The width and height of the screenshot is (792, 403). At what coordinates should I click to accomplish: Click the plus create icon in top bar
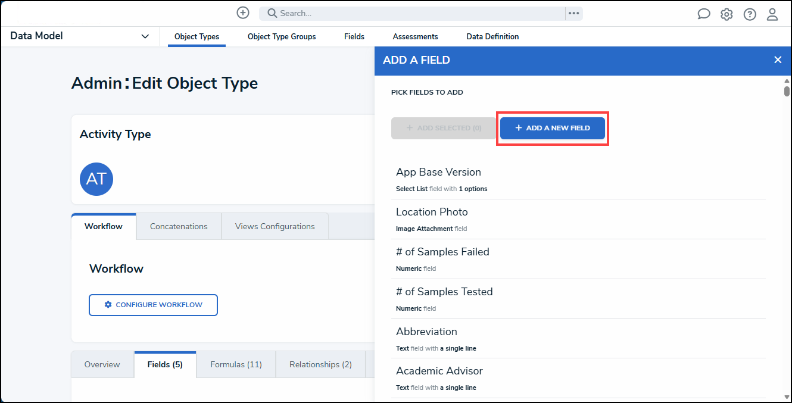[x=243, y=13]
